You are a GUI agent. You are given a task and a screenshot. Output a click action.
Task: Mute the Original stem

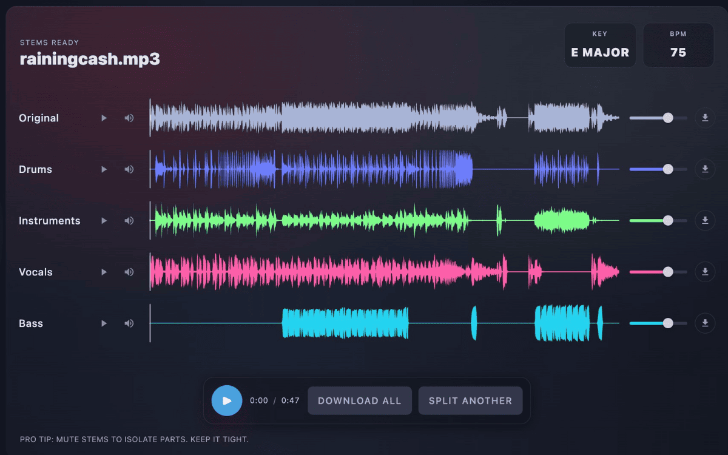129,118
